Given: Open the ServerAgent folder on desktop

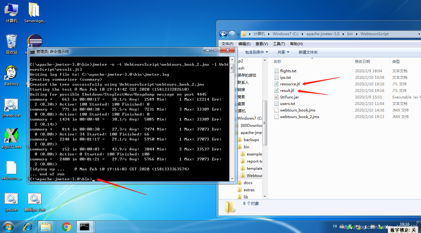Looking at the screenshot, I should [35, 12].
